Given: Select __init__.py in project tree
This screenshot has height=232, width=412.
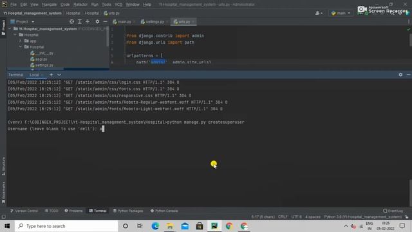Looking at the screenshot, I should (x=41, y=53).
